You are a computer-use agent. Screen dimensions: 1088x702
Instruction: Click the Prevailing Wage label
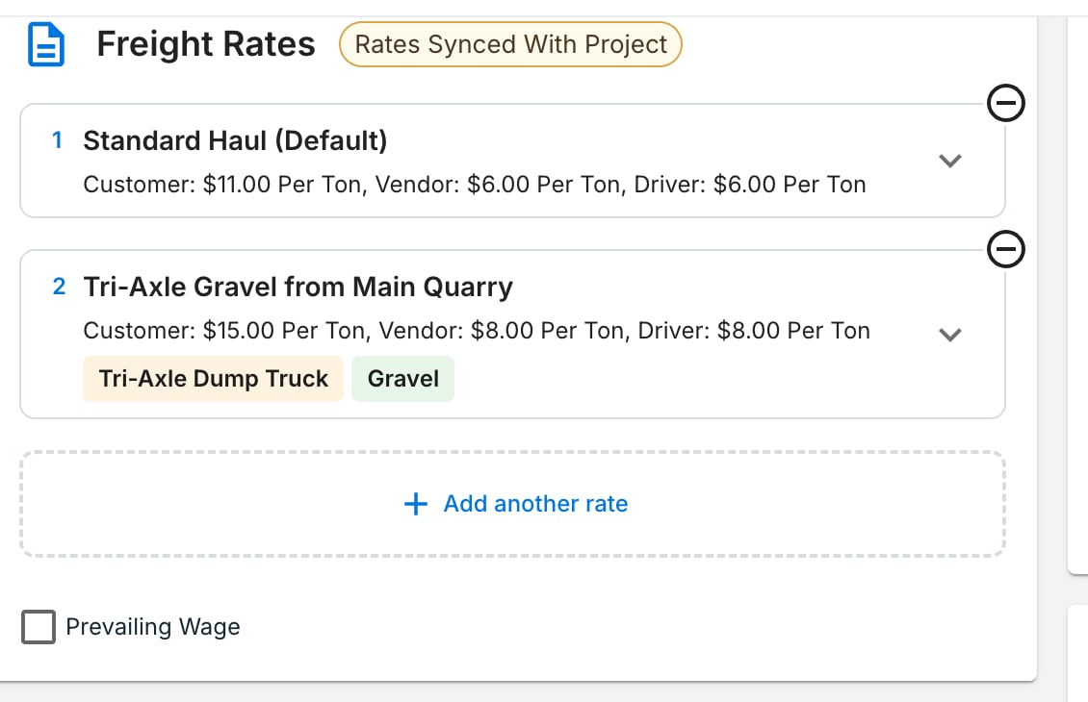click(153, 627)
